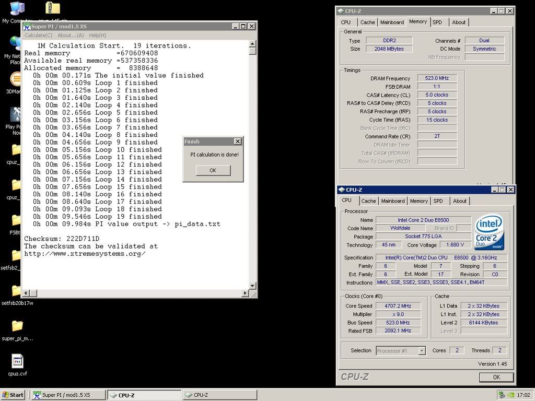Click the Core Voltage 1.680 V field

[x=455, y=245]
